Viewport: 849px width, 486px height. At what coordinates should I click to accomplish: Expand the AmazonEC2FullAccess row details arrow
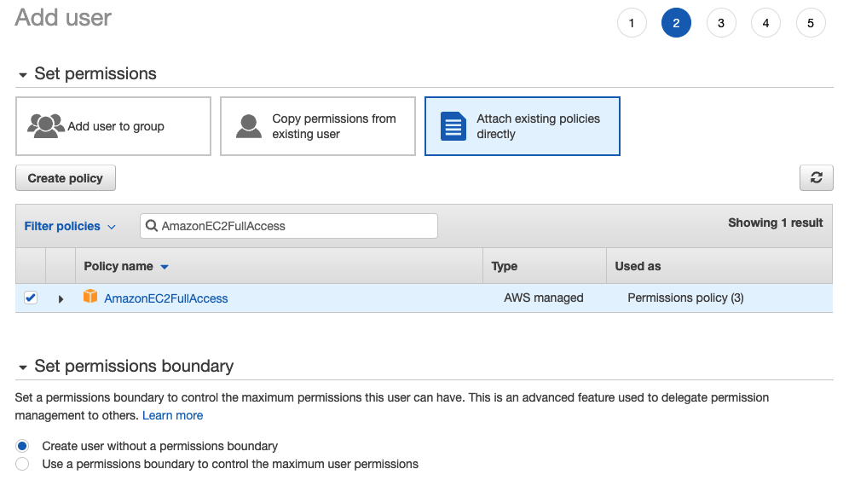(x=61, y=298)
